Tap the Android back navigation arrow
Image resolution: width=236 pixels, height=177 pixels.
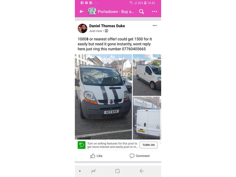click(x=142, y=171)
